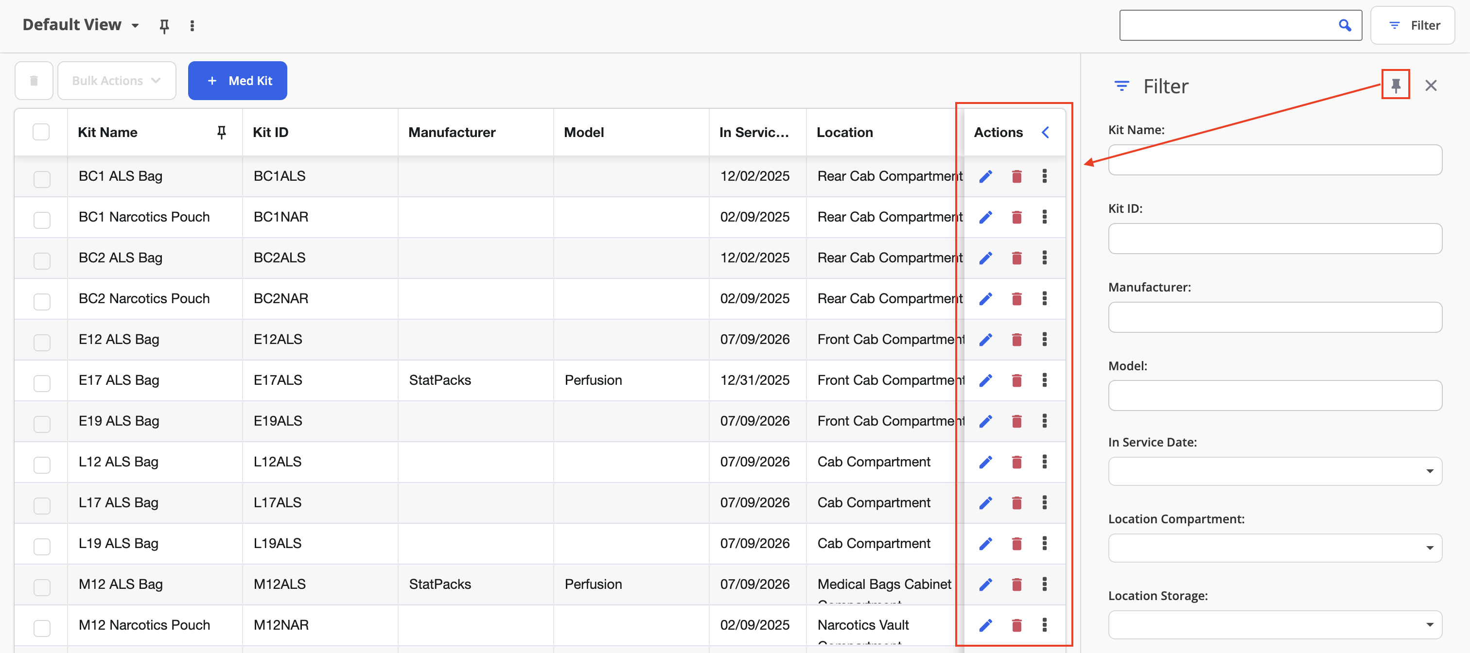Check the BC1 ALS Bag row checkbox
Screen dimensions: 1470x653
click(42, 179)
